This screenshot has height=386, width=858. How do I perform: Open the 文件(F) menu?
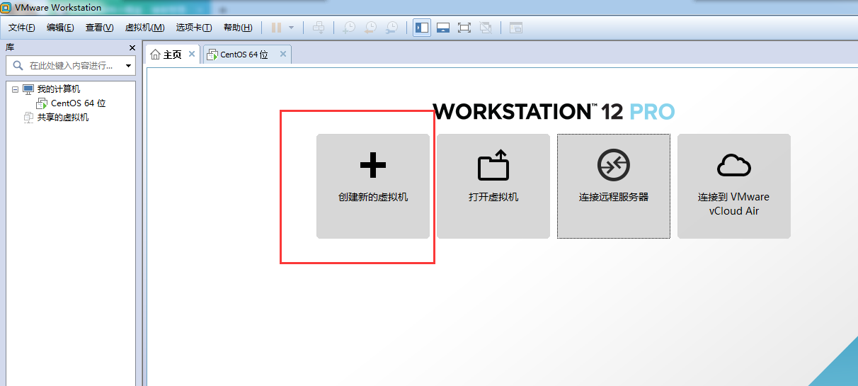point(22,28)
